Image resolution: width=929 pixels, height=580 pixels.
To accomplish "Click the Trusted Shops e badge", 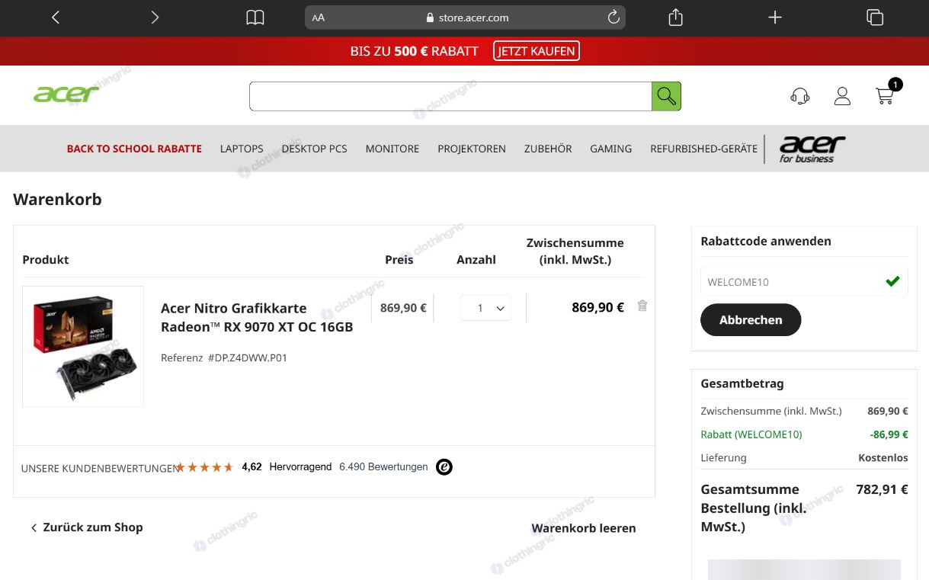I will [444, 467].
